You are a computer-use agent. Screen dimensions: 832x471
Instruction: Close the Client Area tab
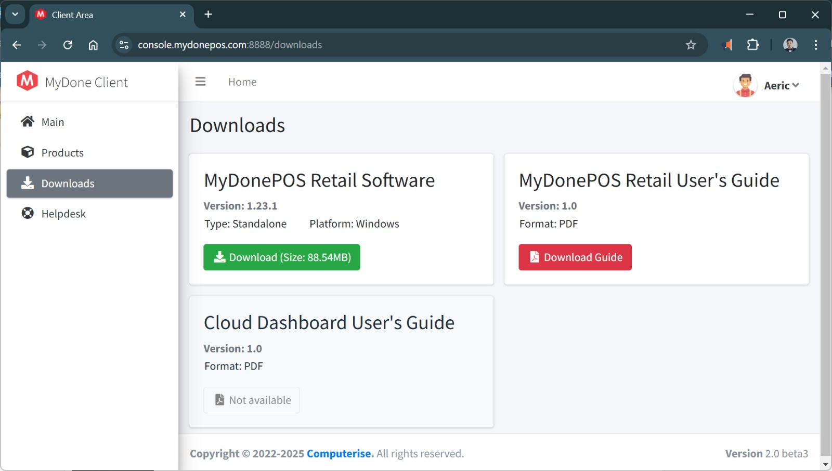click(183, 15)
